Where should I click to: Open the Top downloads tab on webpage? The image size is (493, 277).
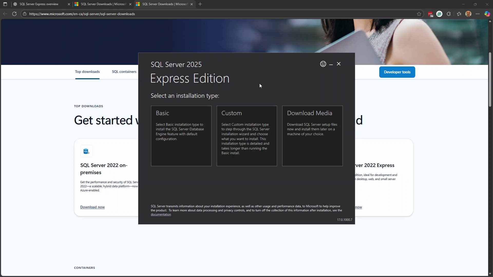[87, 72]
